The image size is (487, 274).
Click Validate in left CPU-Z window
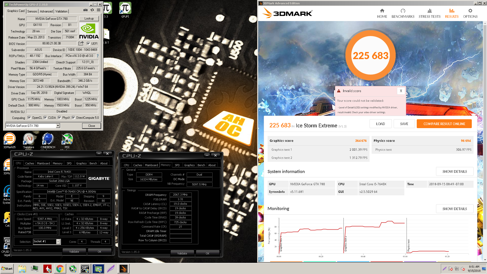pos(74,252)
